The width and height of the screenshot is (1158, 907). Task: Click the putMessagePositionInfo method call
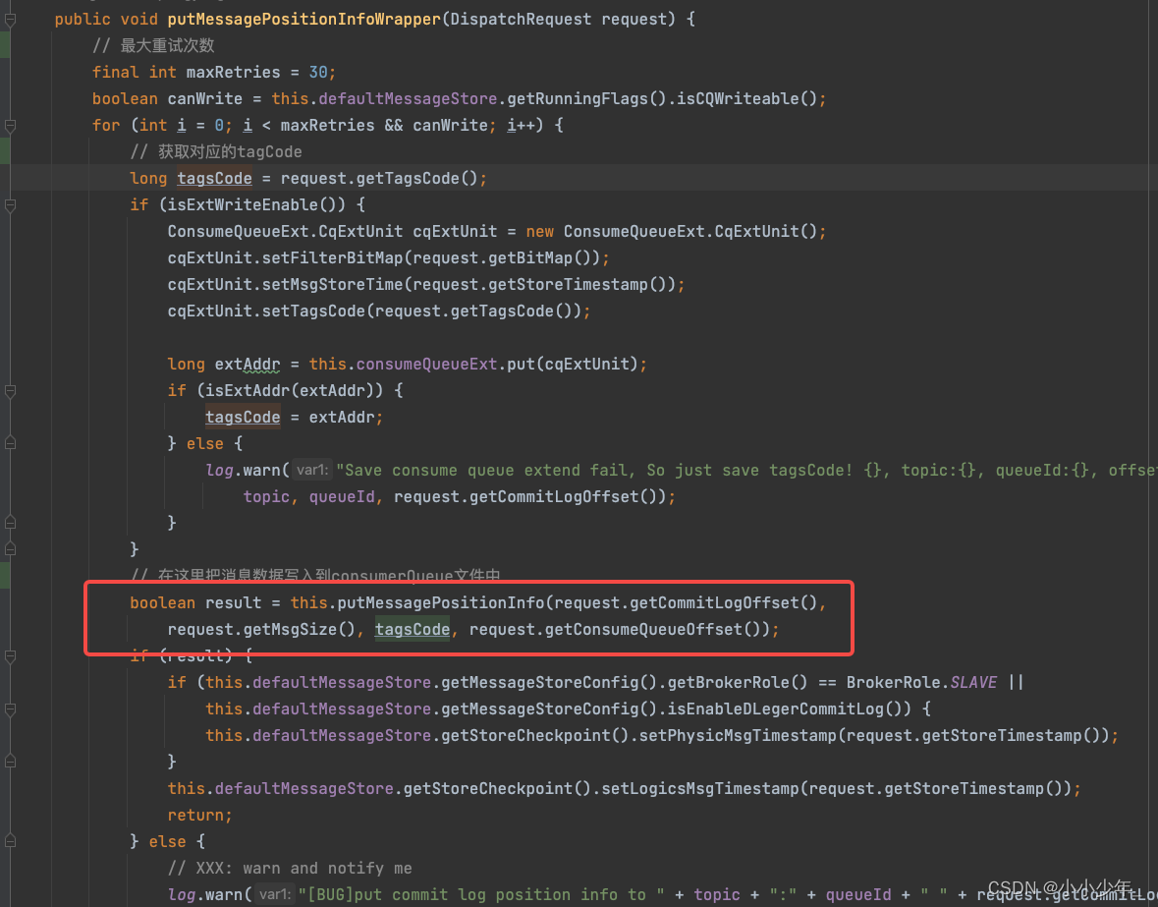(x=441, y=602)
